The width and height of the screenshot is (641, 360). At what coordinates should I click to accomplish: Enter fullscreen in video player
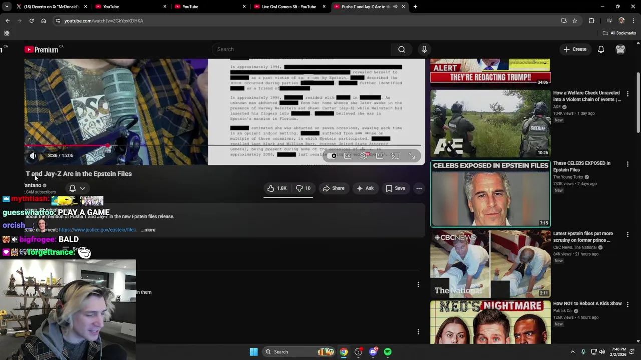pos(411,156)
